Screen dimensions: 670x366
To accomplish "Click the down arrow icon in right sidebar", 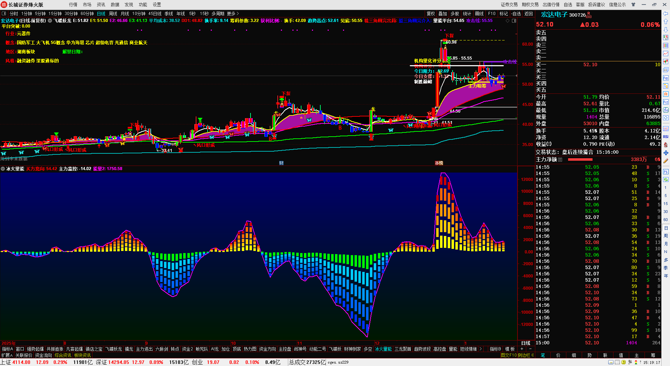I will [666, 30].
